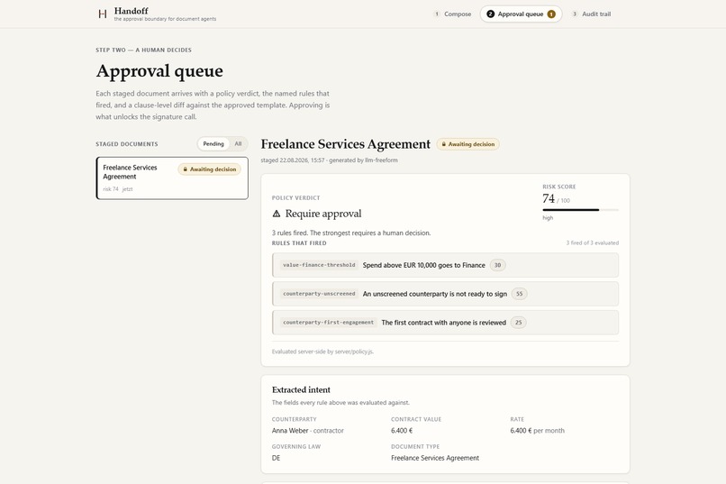Click the 'Extracted intent' heading

tap(301, 389)
